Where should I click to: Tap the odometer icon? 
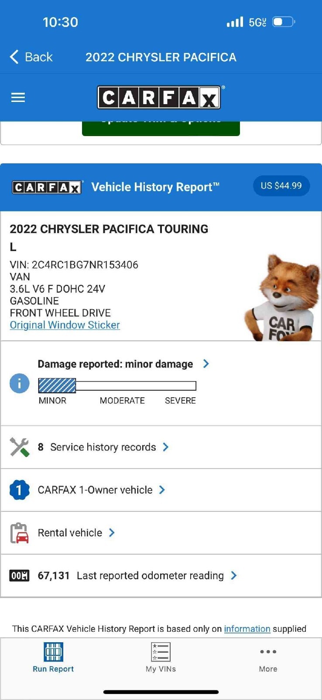(20, 576)
